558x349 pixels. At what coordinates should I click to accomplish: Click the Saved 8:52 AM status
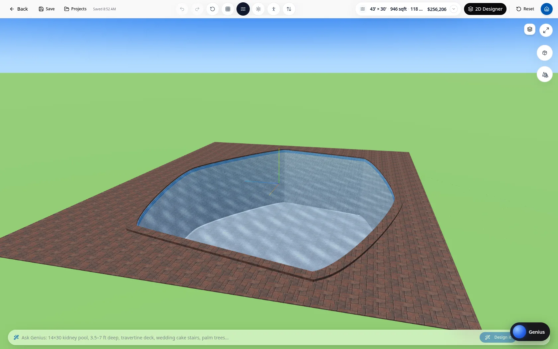pos(105,9)
